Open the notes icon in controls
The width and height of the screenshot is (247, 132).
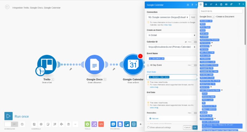[x=48, y=124]
